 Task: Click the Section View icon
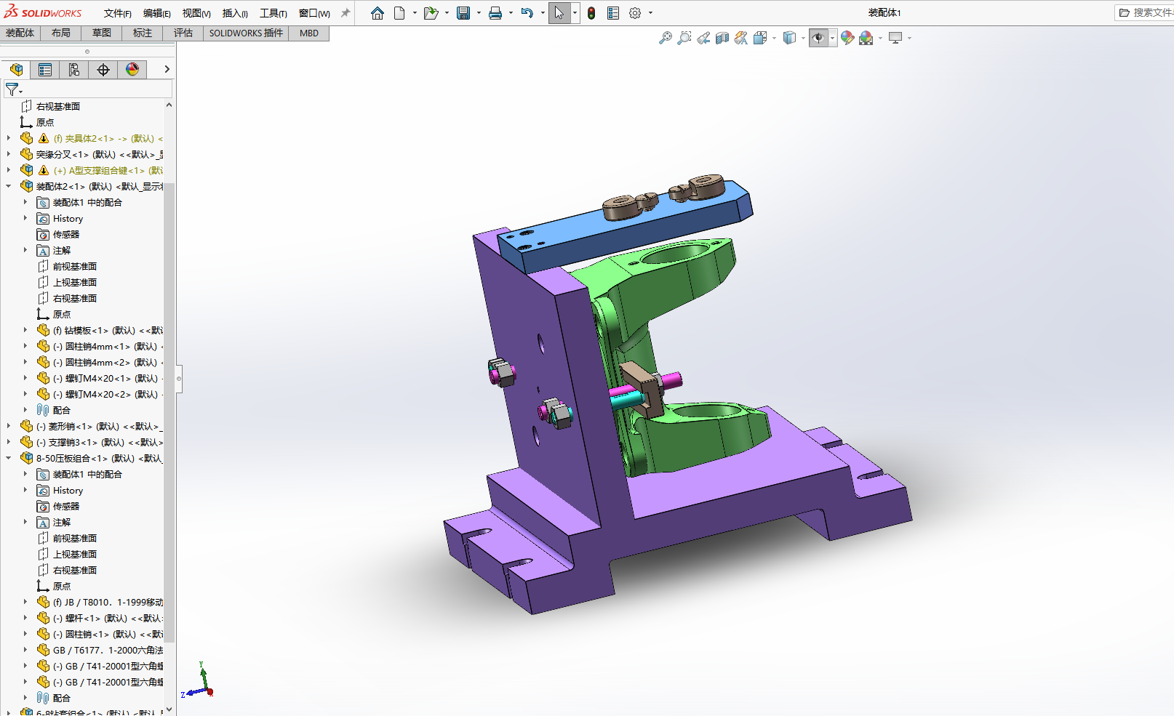(x=722, y=38)
